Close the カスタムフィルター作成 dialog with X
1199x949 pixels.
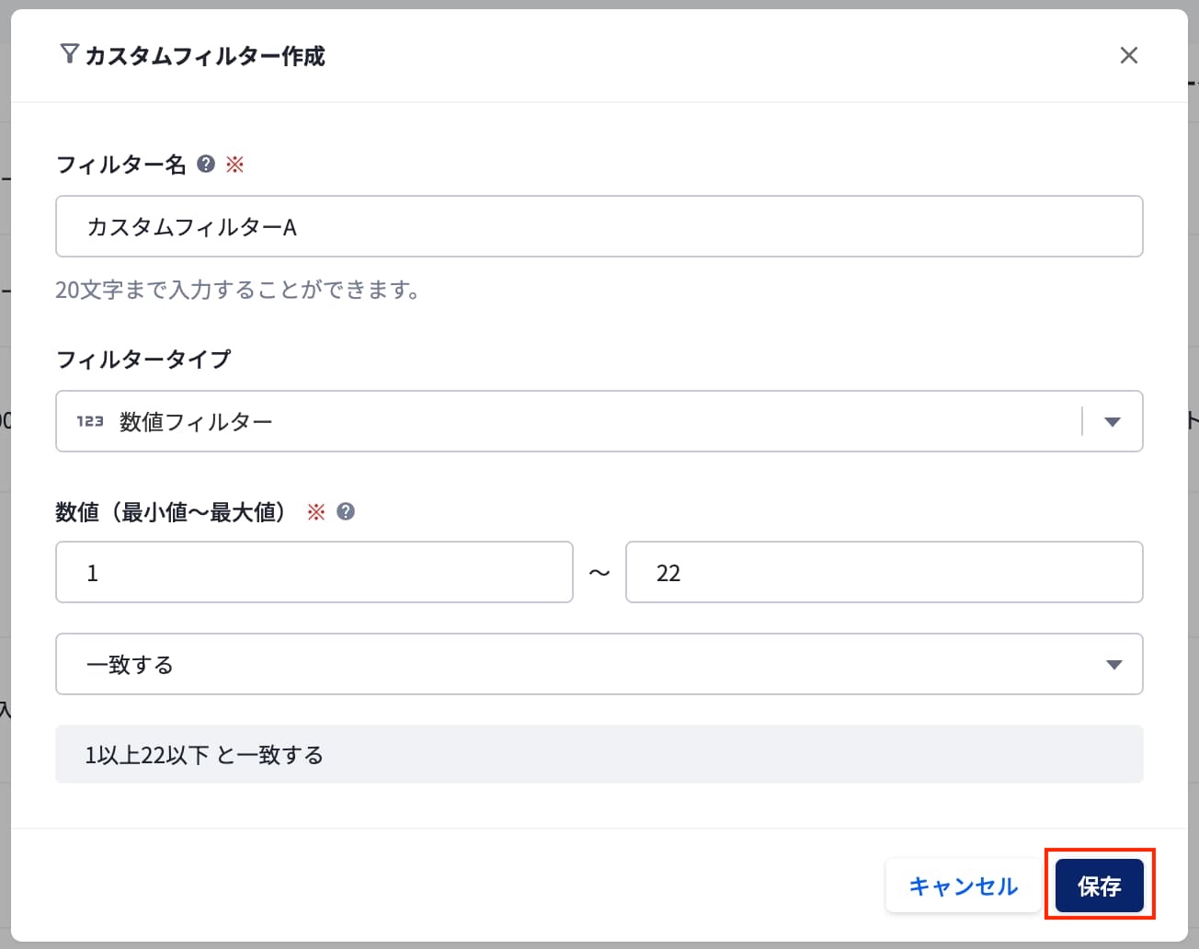coord(1128,55)
